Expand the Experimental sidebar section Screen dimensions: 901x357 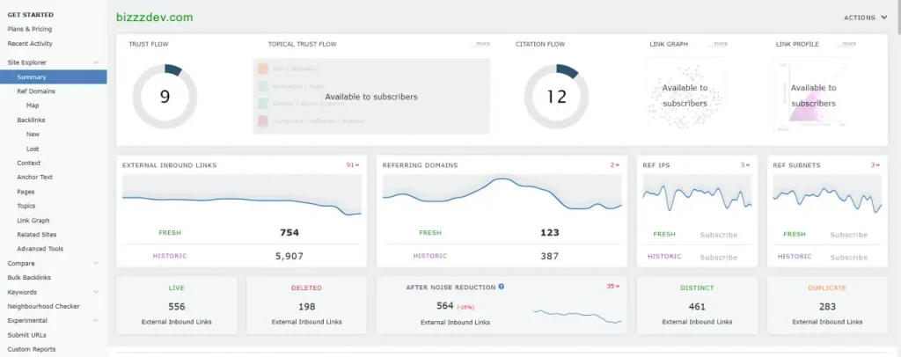[x=96, y=320]
